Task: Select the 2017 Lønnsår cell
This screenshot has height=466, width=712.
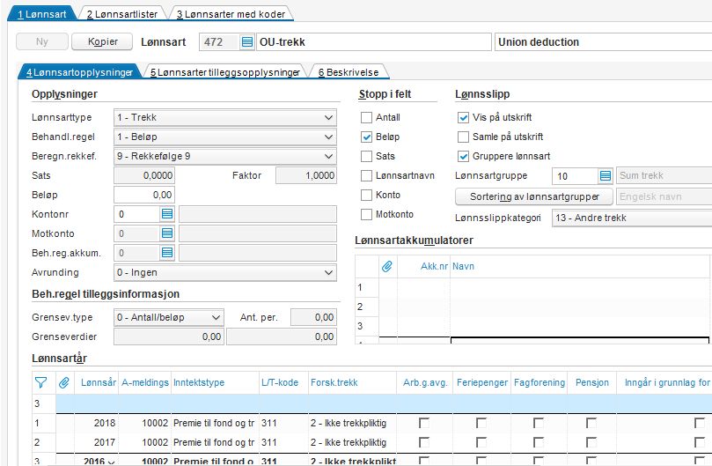Action: pos(97,442)
